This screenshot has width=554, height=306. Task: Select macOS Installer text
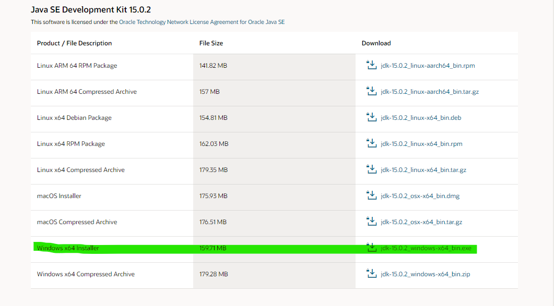(x=59, y=196)
